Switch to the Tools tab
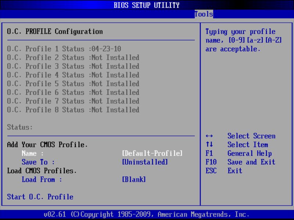 pyautogui.click(x=203, y=14)
